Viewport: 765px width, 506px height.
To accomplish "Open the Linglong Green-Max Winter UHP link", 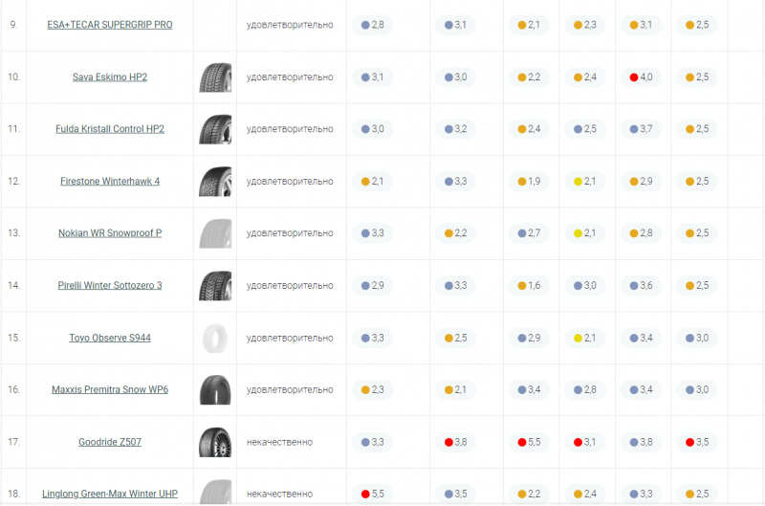I will [x=110, y=494].
